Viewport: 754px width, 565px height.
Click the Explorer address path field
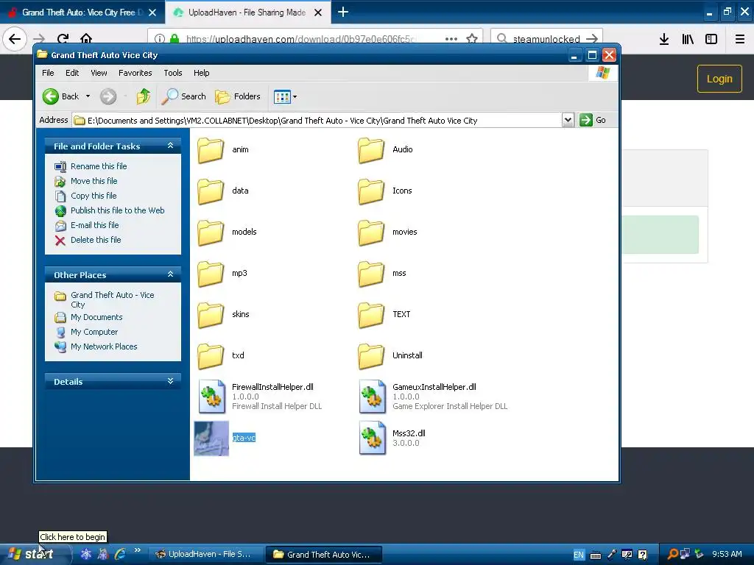click(317, 120)
